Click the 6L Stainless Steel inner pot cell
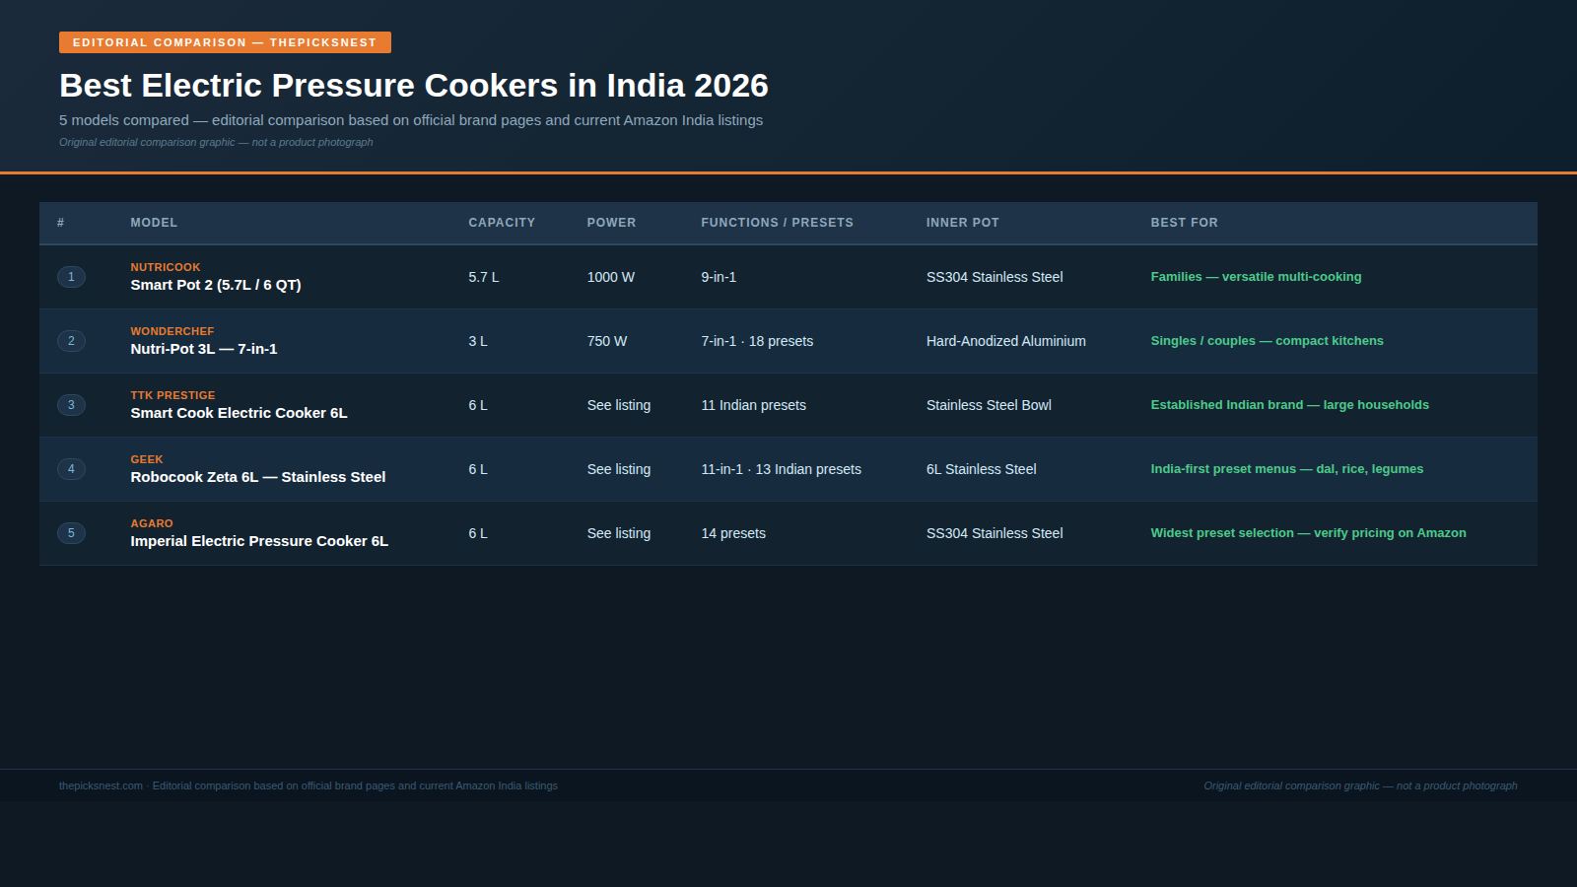1577x887 pixels. pos(982,469)
